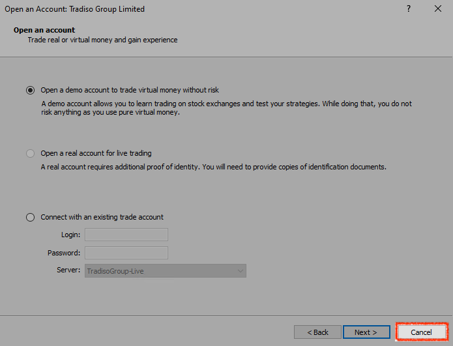Image resolution: width=453 pixels, height=346 pixels.
Task: Click the help question mark icon
Action: [409, 8]
